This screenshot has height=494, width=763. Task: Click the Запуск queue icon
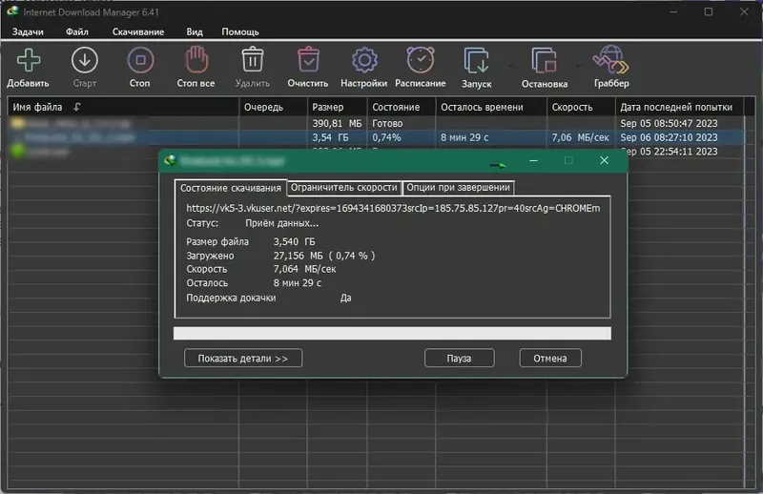tap(476, 60)
